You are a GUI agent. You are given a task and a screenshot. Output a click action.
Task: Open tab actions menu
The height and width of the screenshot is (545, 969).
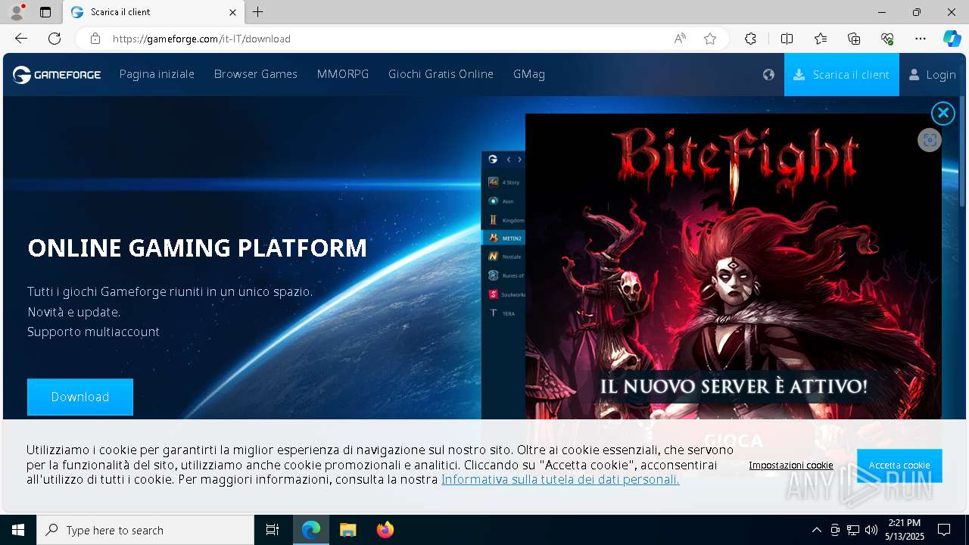(45, 12)
